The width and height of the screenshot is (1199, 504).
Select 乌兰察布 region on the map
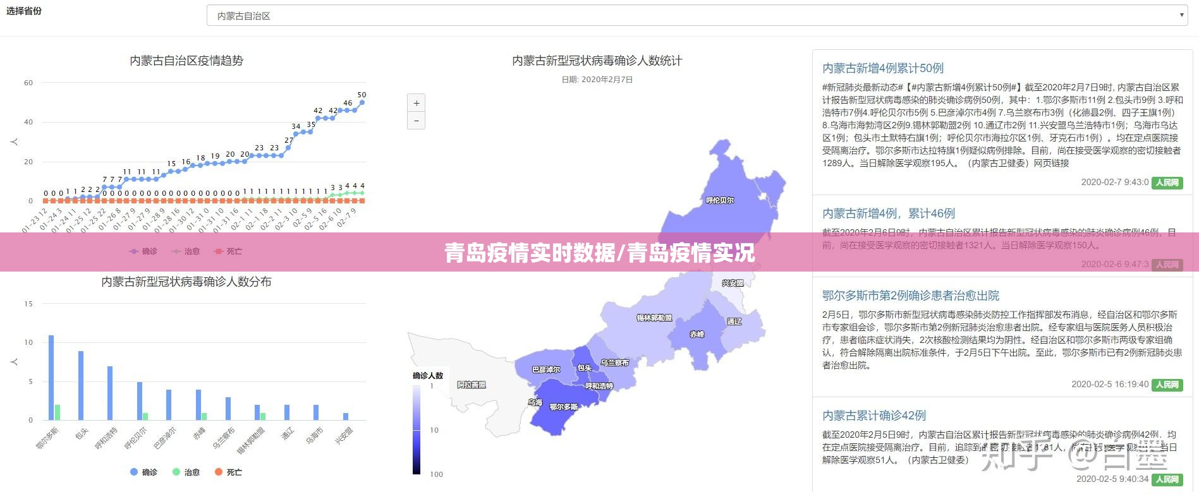(x=615, y=363)
